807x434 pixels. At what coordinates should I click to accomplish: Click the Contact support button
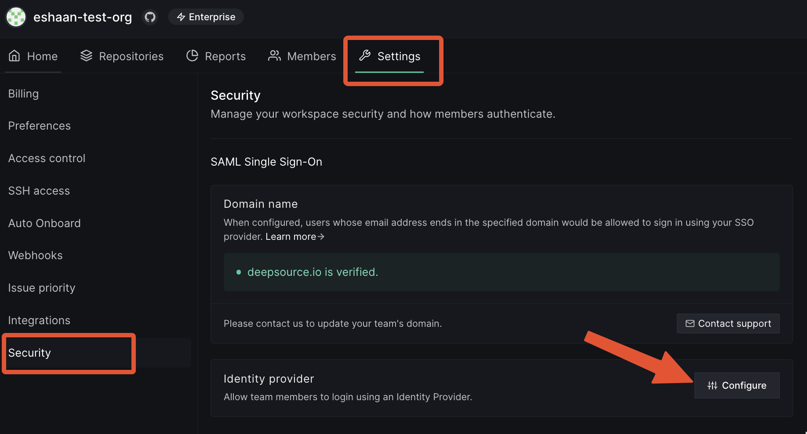click(x=728, y=324)
